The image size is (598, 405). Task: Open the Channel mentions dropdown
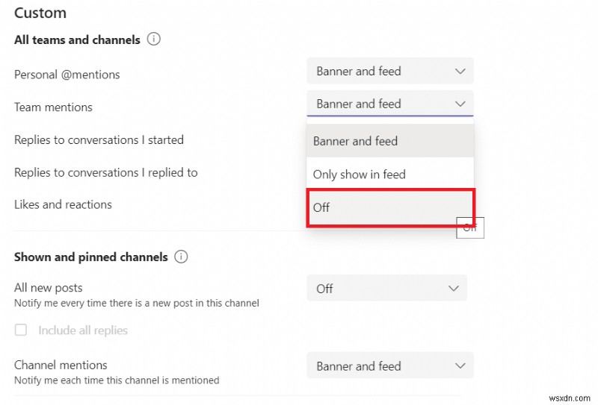[x=389, y=366]
